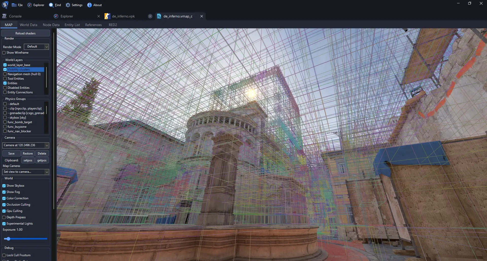Go to References tab

pos(93,25)
